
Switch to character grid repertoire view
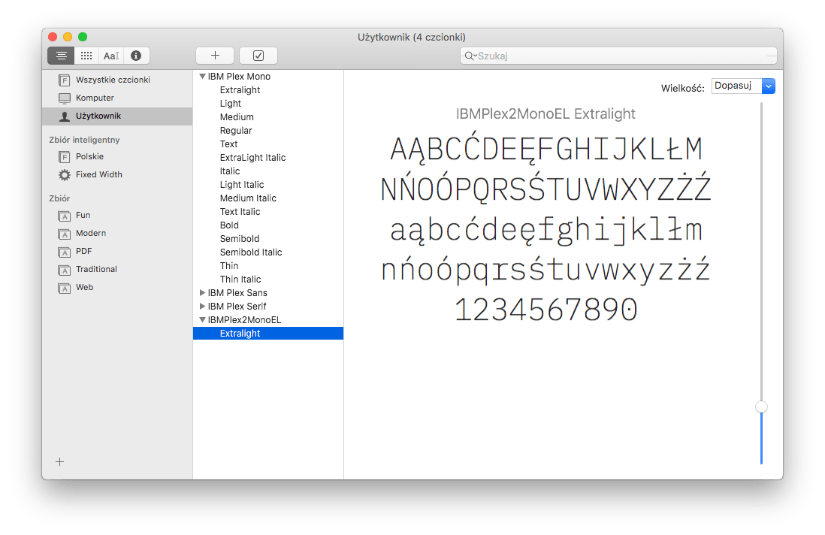click(x=86, y=56)
